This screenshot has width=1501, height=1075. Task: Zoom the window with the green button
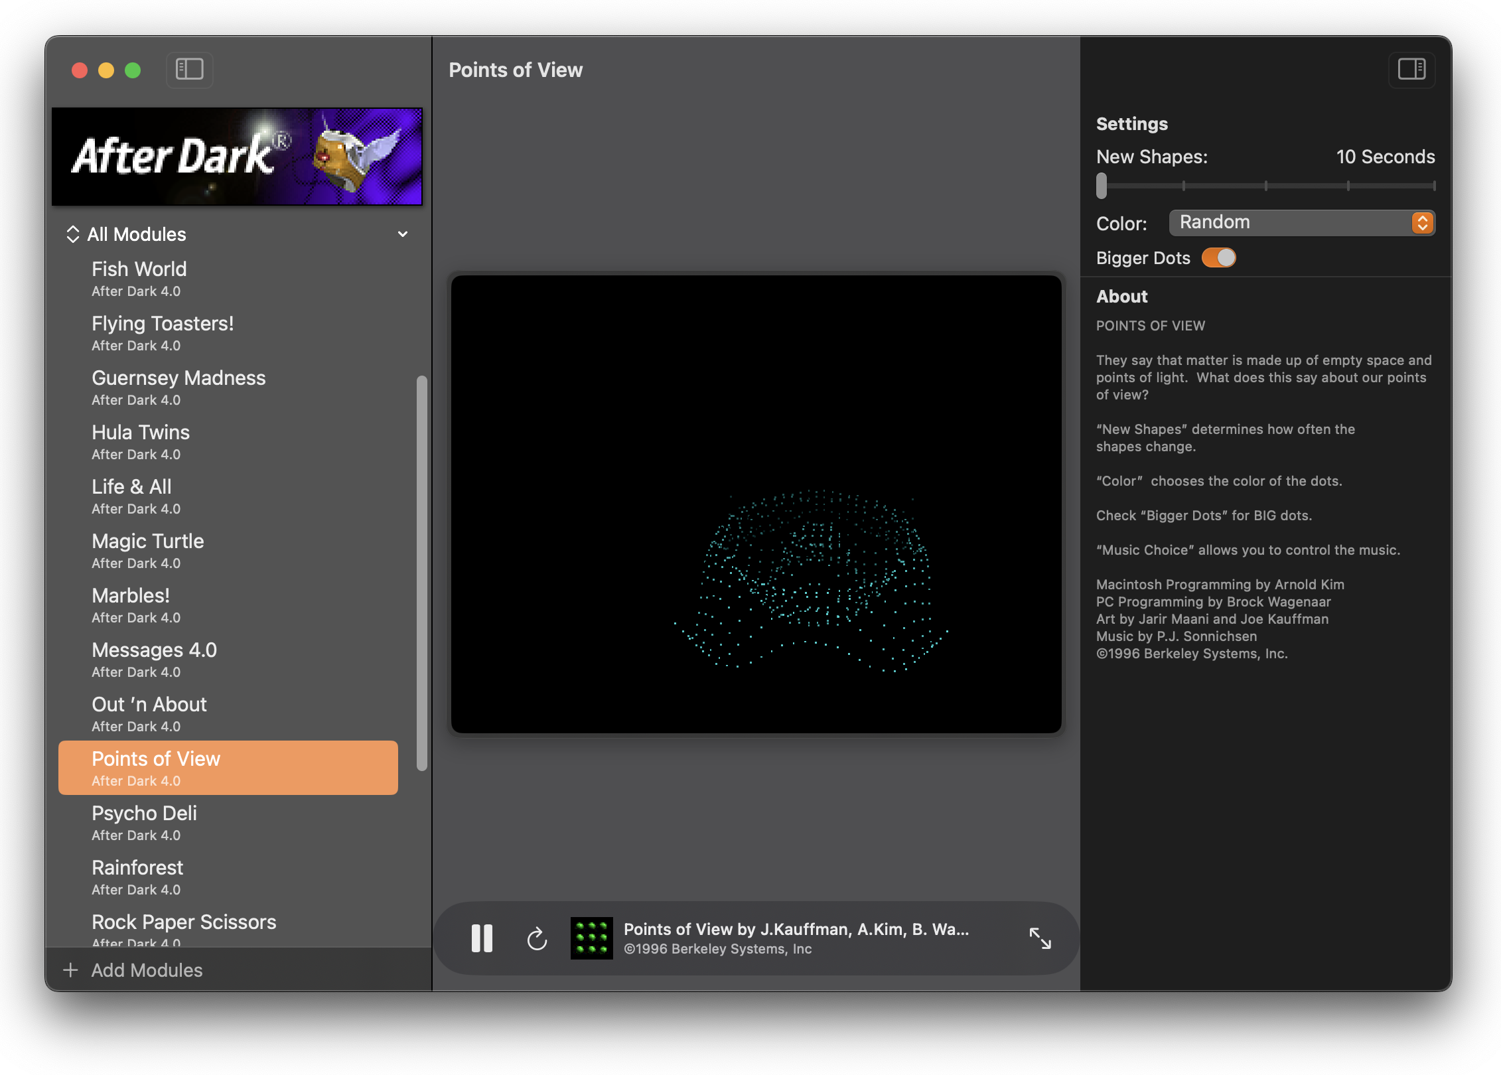133,70
